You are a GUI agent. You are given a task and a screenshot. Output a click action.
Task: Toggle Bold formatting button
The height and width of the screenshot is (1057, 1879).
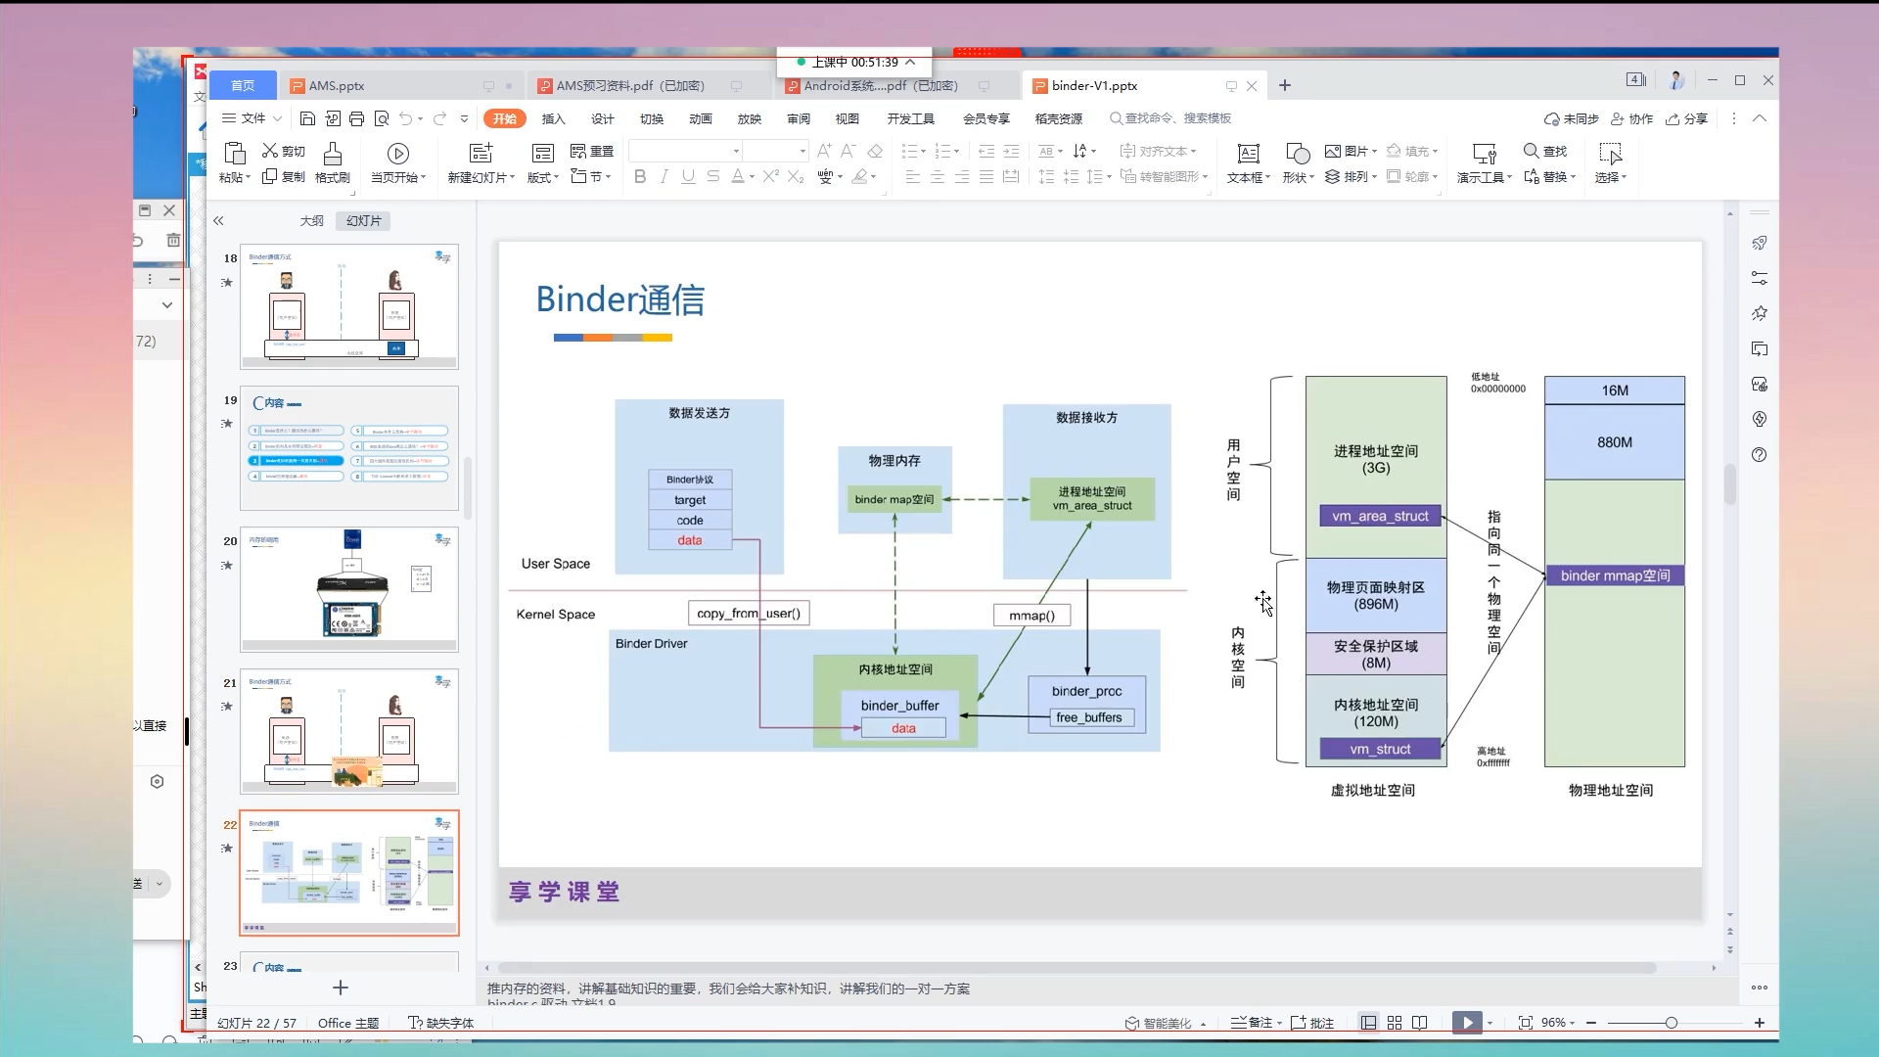pyautogui.click(x=640, y=177)
